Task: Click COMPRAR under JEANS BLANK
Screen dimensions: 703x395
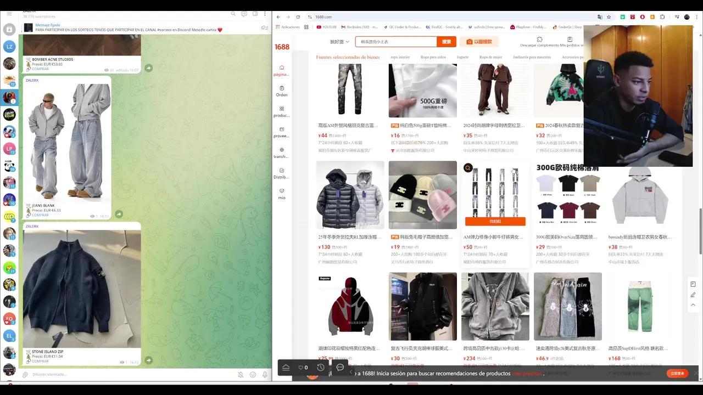Action: tap(40, 215)
